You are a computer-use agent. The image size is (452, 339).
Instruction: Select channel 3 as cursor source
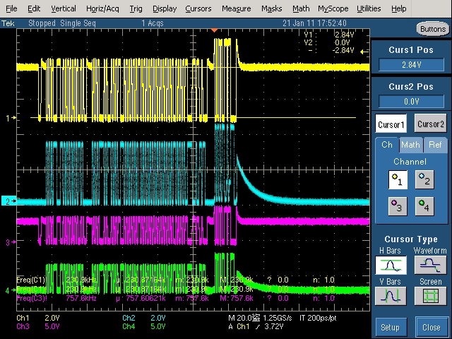click(398, 206)
